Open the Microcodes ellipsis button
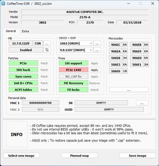This screenshot has height=166, width=159. (129, 90)
